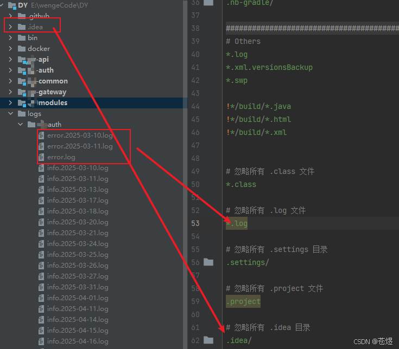
Task: Expand the -auth module chevron
Action: [x=10, y=70]
